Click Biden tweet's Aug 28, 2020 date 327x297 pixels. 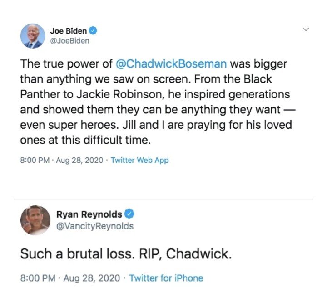tap(79, 160)
